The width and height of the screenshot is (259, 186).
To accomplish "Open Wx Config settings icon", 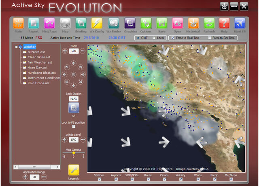I will click(x=97, y=24).
